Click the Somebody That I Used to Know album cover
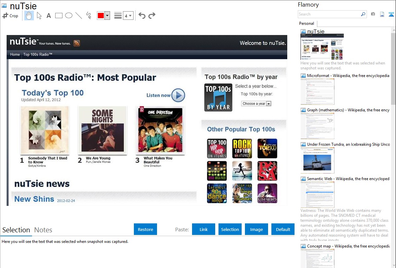Image resolution: width=396 pixels, height=268 pixels. click(45, 130)
